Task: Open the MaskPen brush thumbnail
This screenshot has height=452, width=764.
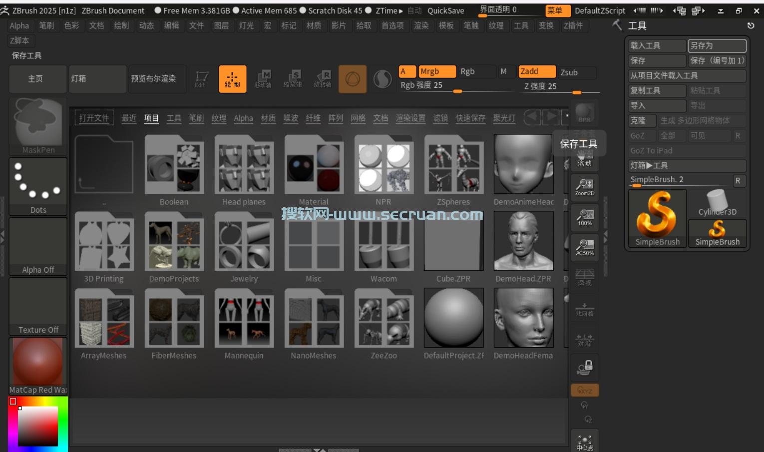Action: click(38, 126)
